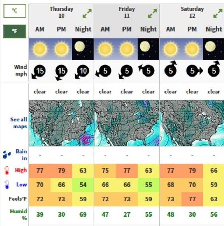The image size is (224, 226).
Task: Click Thursday PM high value 79
Action: [61, 171]
